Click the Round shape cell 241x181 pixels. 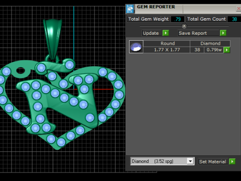(167, 44)
